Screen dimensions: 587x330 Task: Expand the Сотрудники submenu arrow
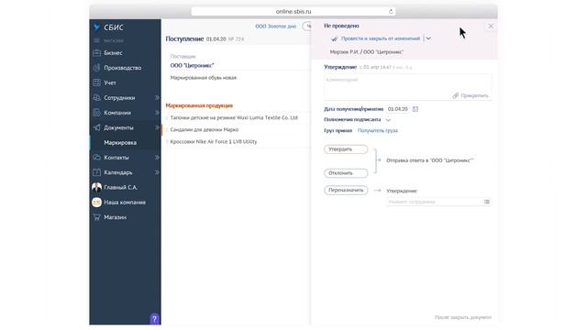tap(157, 98)
